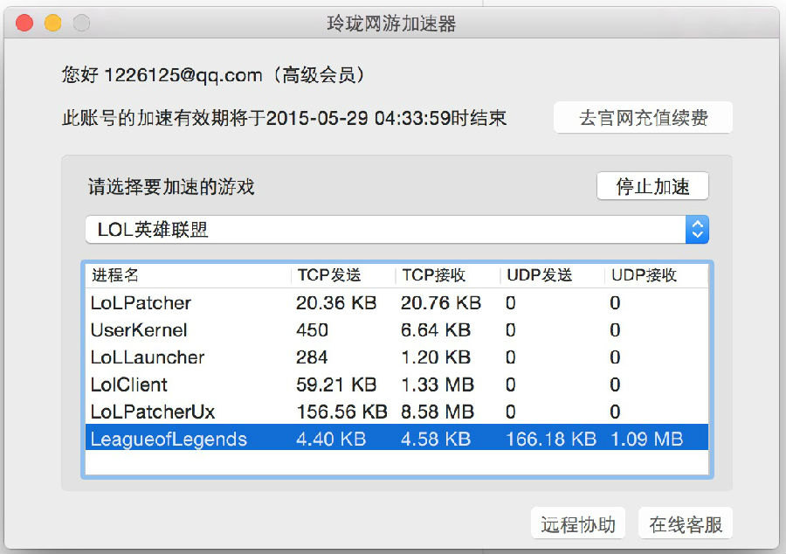
Task: Minimize window with yellow button
Action: 52,24
